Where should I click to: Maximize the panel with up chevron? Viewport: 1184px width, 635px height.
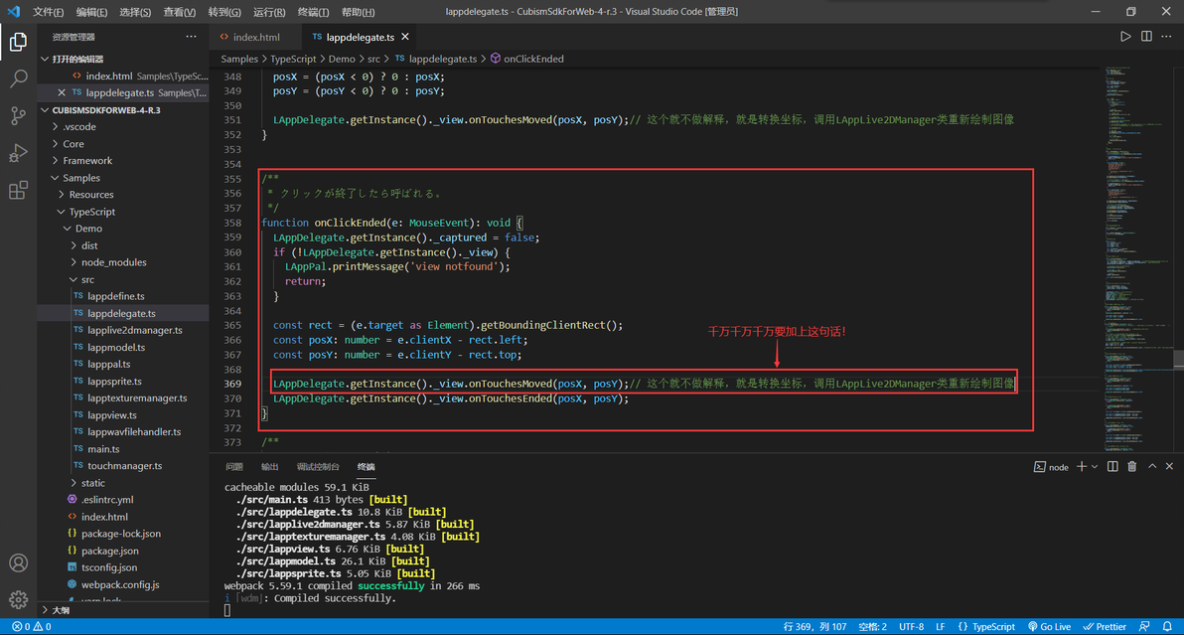pyautogui.click(x=1152, y=467)
